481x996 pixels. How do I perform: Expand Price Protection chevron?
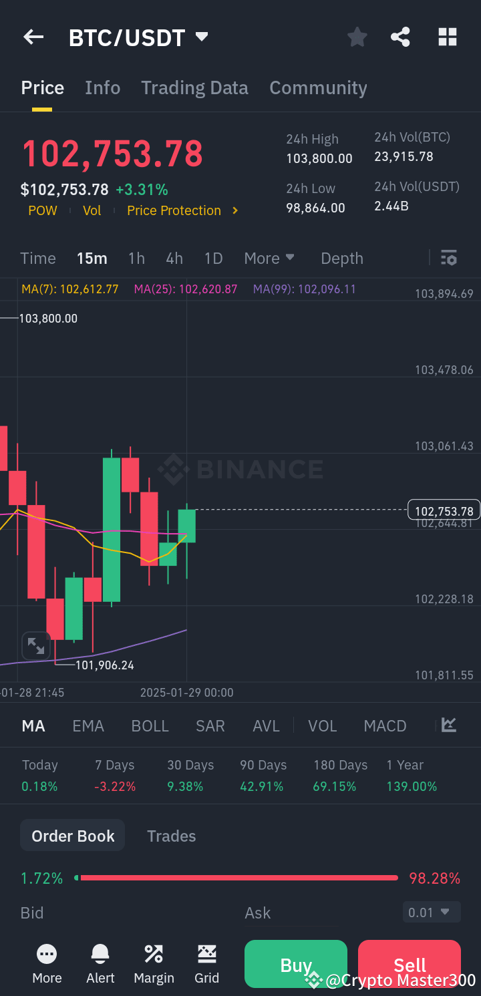235,210
